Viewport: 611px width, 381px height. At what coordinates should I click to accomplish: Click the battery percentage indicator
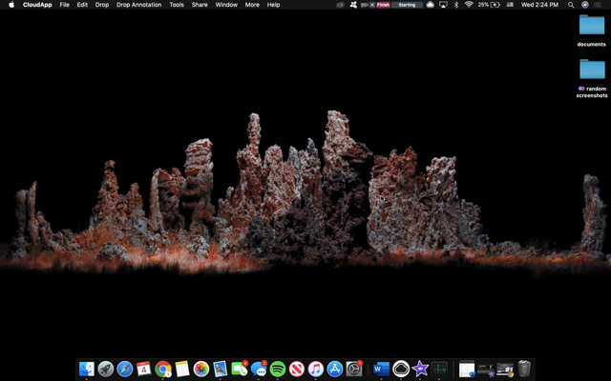[x=488, y=5]
